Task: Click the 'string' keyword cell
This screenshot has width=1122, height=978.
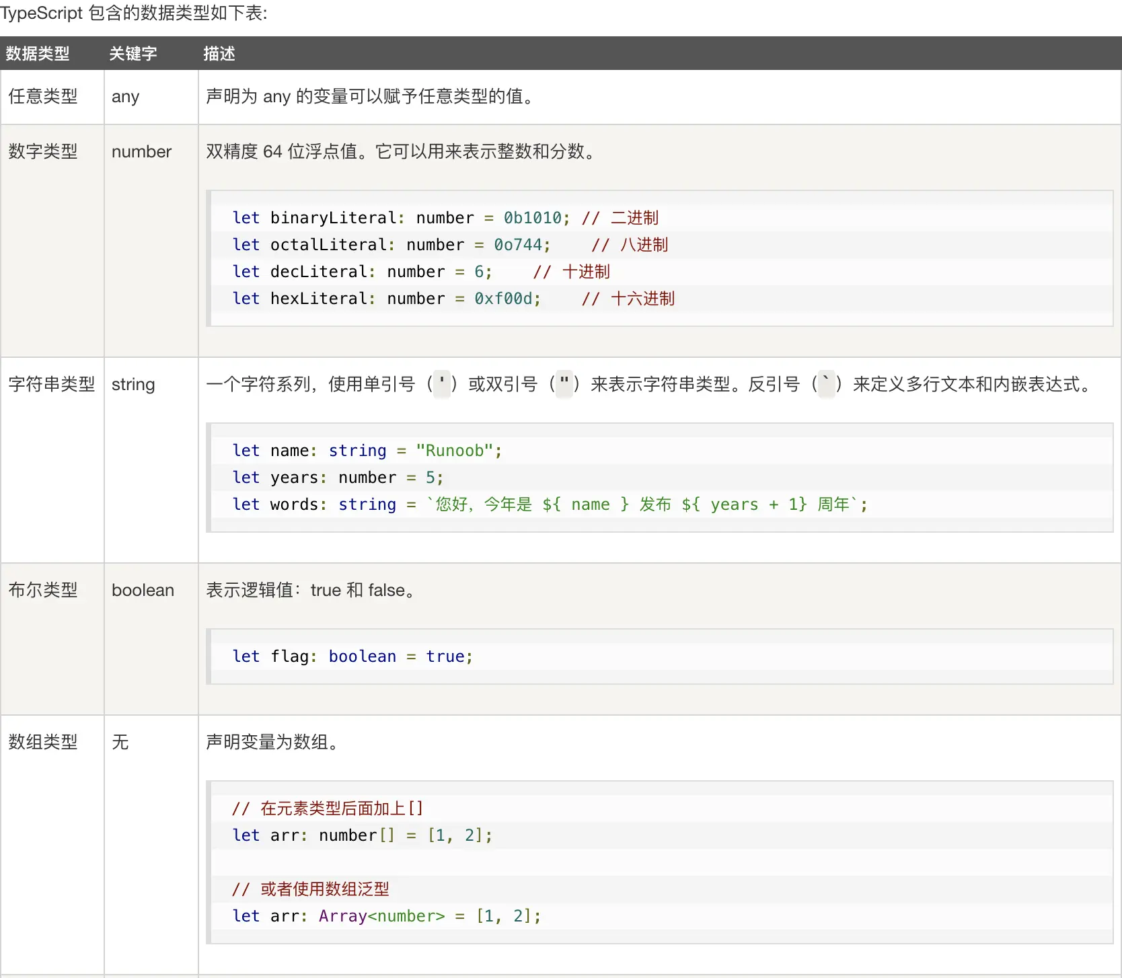Action: [x=133, y=385]
